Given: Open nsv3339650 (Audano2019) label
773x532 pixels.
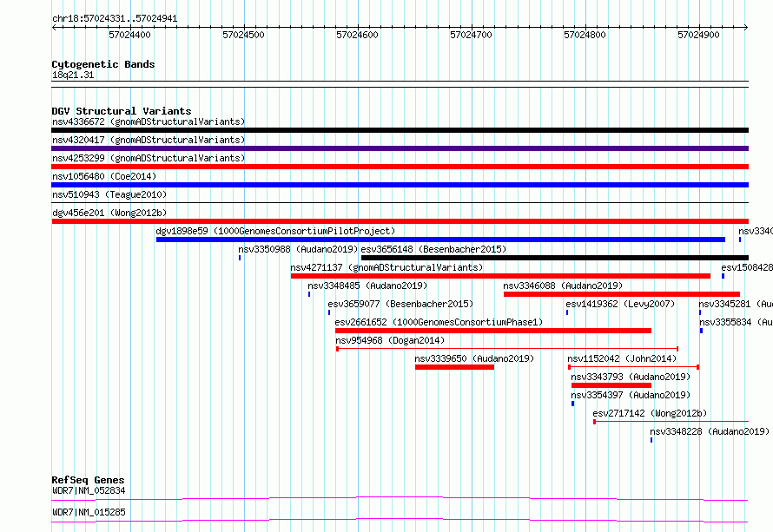Looking at the screenshot, I should click(474, 358).
